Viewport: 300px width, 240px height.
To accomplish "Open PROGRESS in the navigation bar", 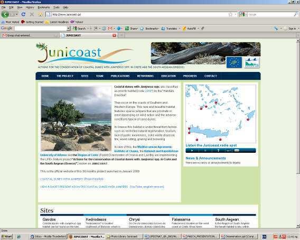I will tap(190, 76).
